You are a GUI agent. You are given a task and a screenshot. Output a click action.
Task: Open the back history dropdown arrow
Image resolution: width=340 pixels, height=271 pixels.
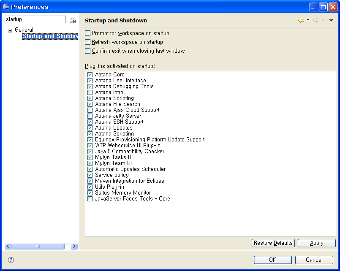tap(308, 20)
